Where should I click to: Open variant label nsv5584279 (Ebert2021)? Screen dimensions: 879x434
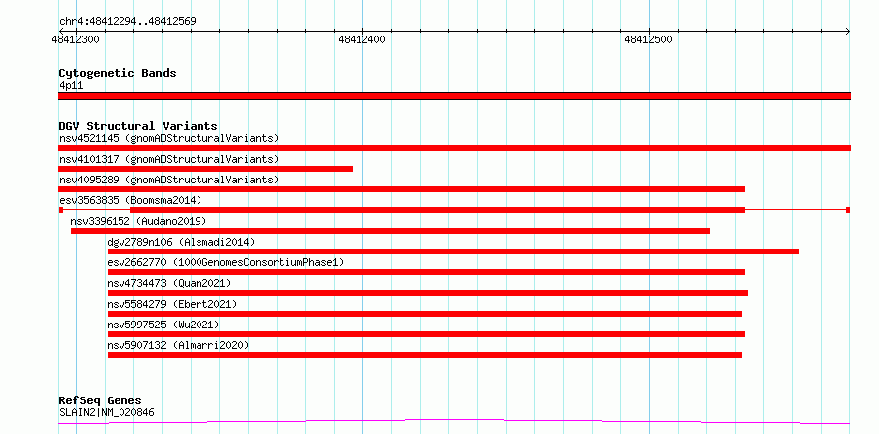tap(172, 304)
